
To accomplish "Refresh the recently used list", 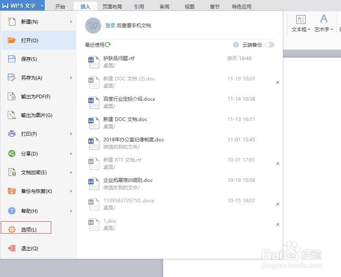I will pyautogui.click(x=108, y=45).
